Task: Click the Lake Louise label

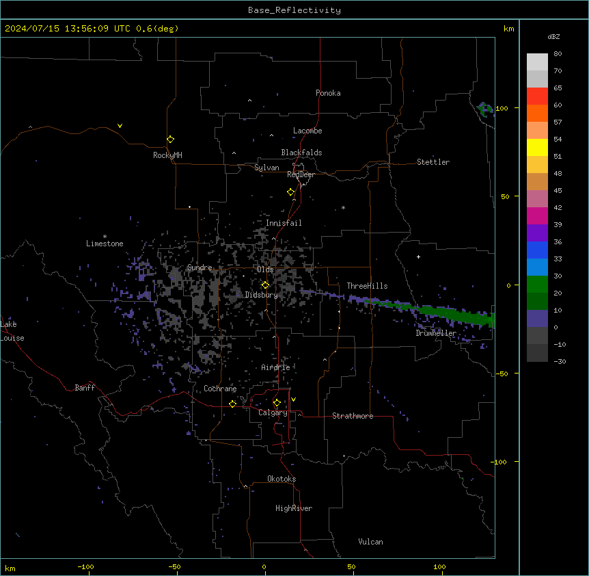Action: coord(12,331)
